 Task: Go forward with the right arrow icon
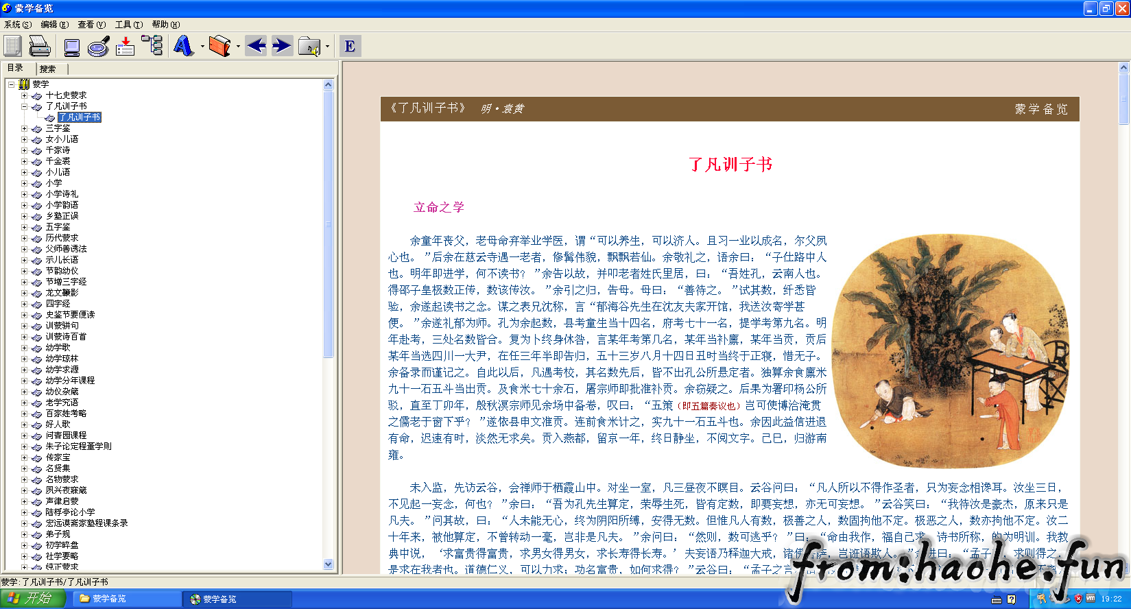[282, 46]
